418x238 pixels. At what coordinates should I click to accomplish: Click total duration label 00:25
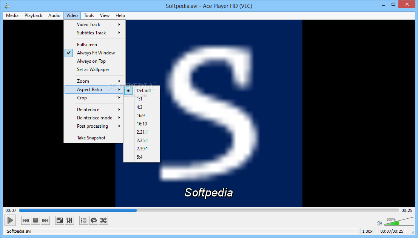coord(407,210)
